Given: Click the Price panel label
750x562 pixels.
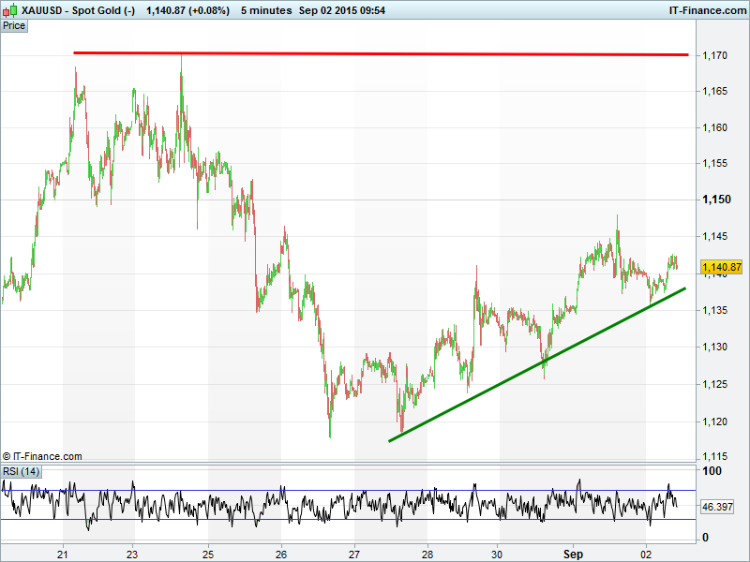Looking at the screenshot, I should coord(14,25).
